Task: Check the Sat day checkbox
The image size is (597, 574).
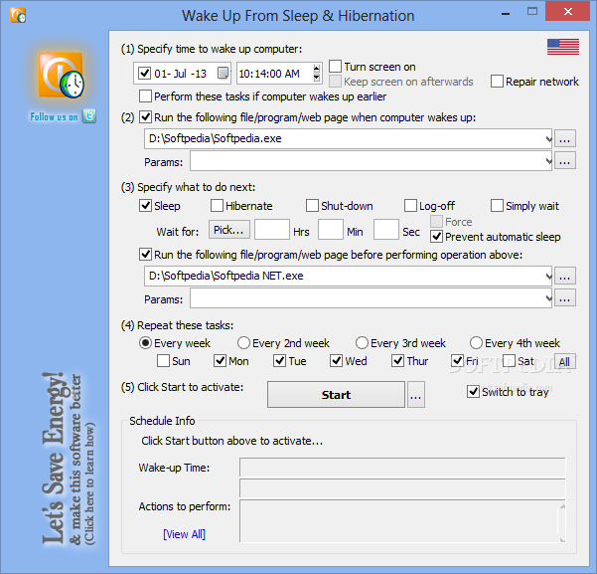Action: point(509,361)
